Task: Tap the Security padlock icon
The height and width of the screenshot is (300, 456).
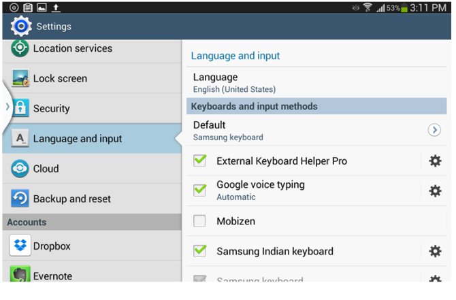Action: pos(20,108)
